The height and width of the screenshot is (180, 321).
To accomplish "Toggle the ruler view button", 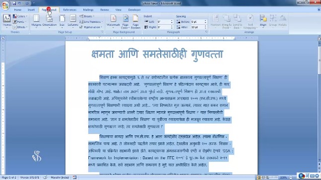I will (320, 39).
